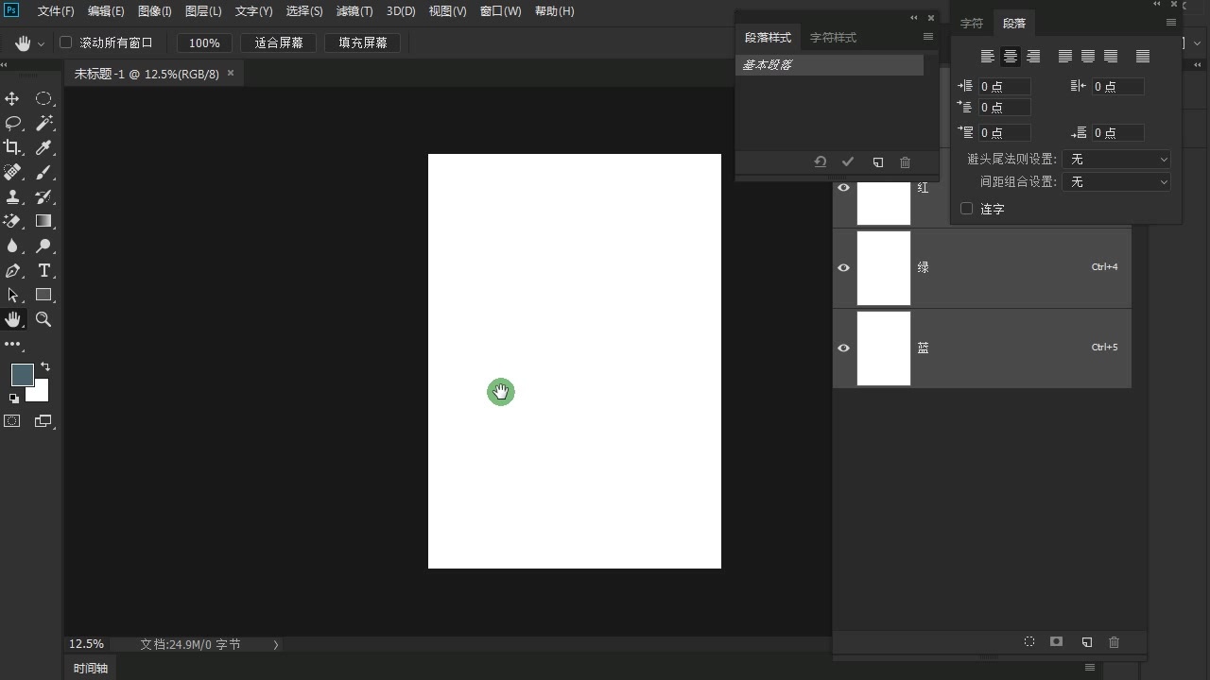Expand the toolbox to two columns

click(5, 64)
